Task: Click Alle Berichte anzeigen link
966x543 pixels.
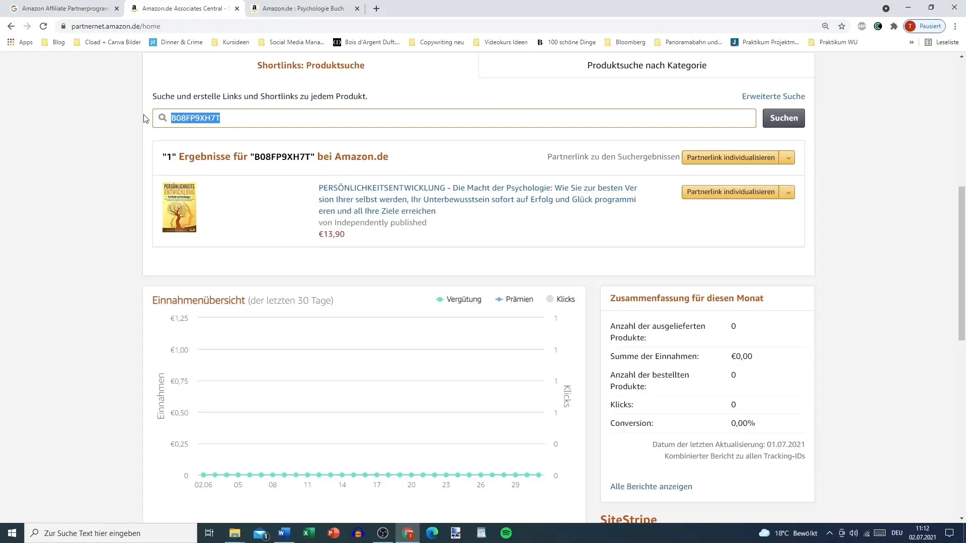Action: tap(651, 486)
